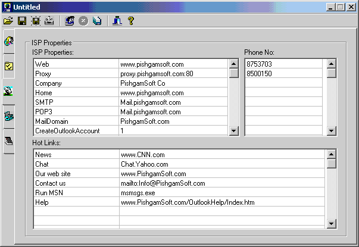Image resolution: width=359 pixels, height=247 pixels.
Task: Click the Home row's www.pishgamsoft.com value
Action: point(173,93)
